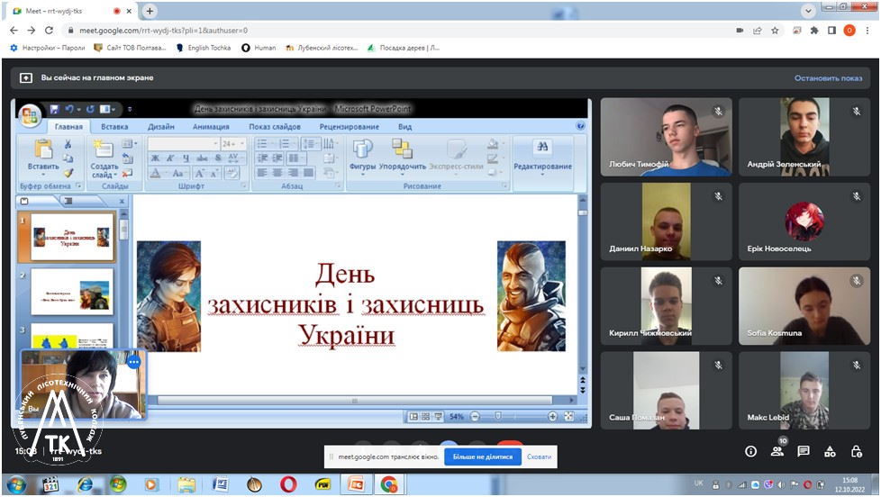The height and width of the screenshot is (497, 881).
Task: Save the presentation with the floppy disk icon
Action: pyautogui.click(x=54, y=109)
